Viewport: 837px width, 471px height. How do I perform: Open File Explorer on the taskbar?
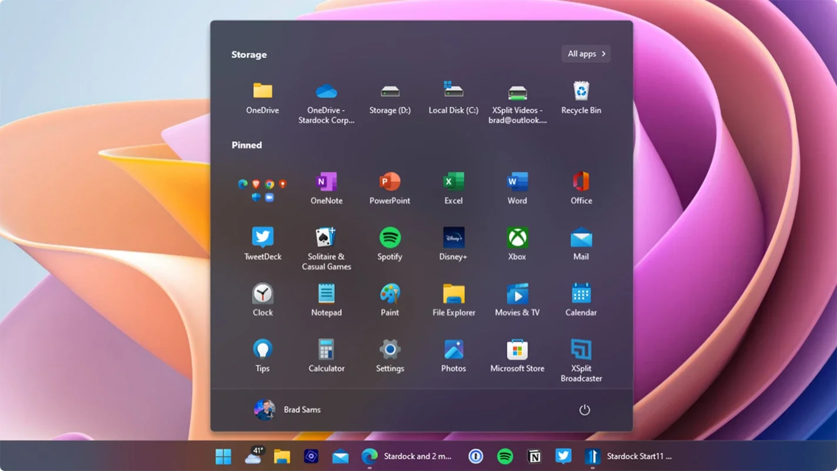(282, 456)
